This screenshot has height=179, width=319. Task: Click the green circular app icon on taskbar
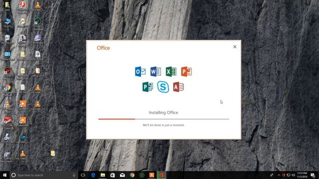[142, 175]
